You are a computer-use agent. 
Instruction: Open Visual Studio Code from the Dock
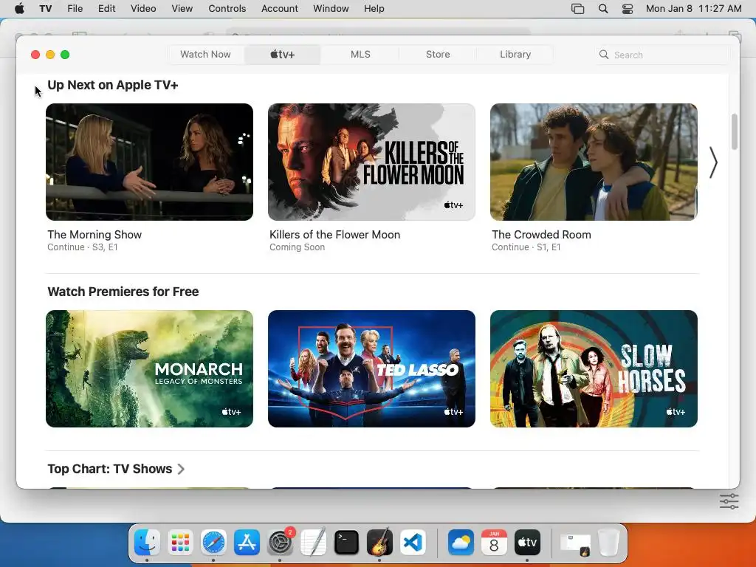(413, 543)
